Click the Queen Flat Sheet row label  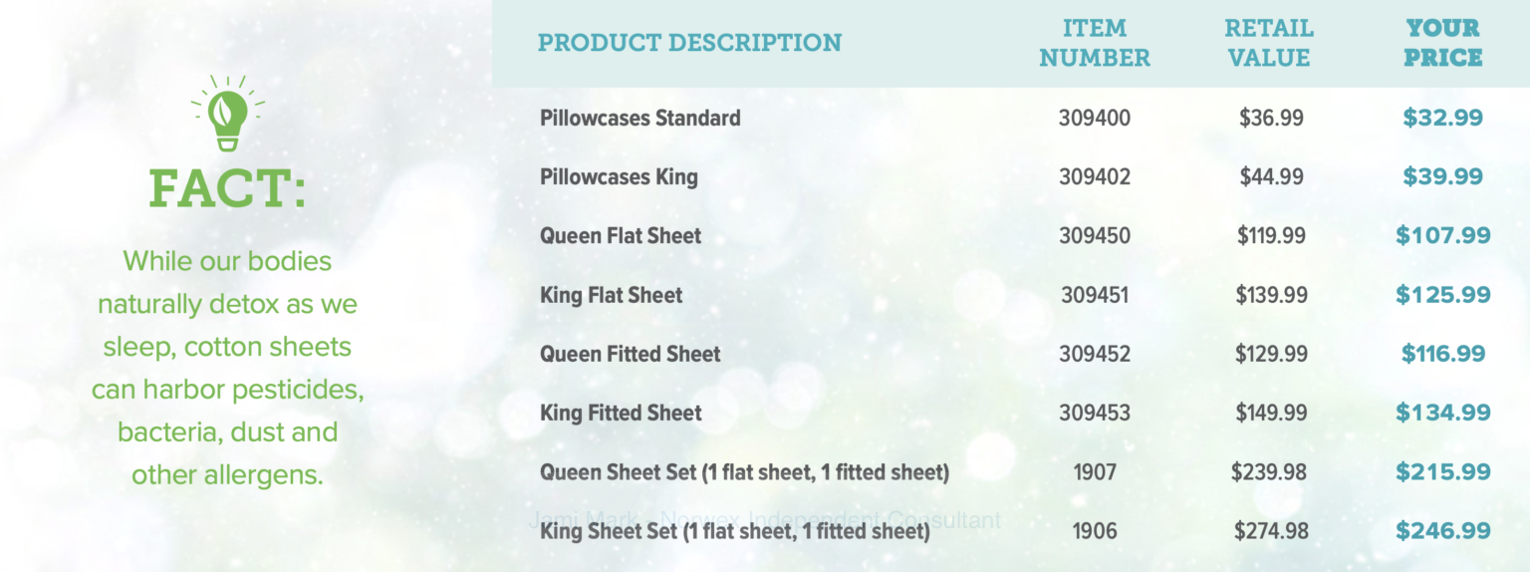click(x=621, y=236)
